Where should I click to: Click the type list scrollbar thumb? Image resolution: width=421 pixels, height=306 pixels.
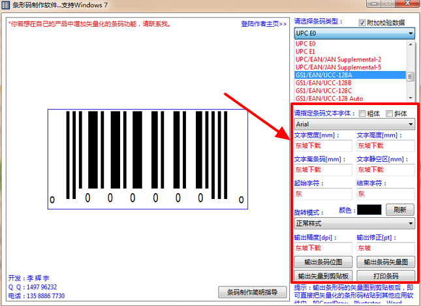(411, 77)
